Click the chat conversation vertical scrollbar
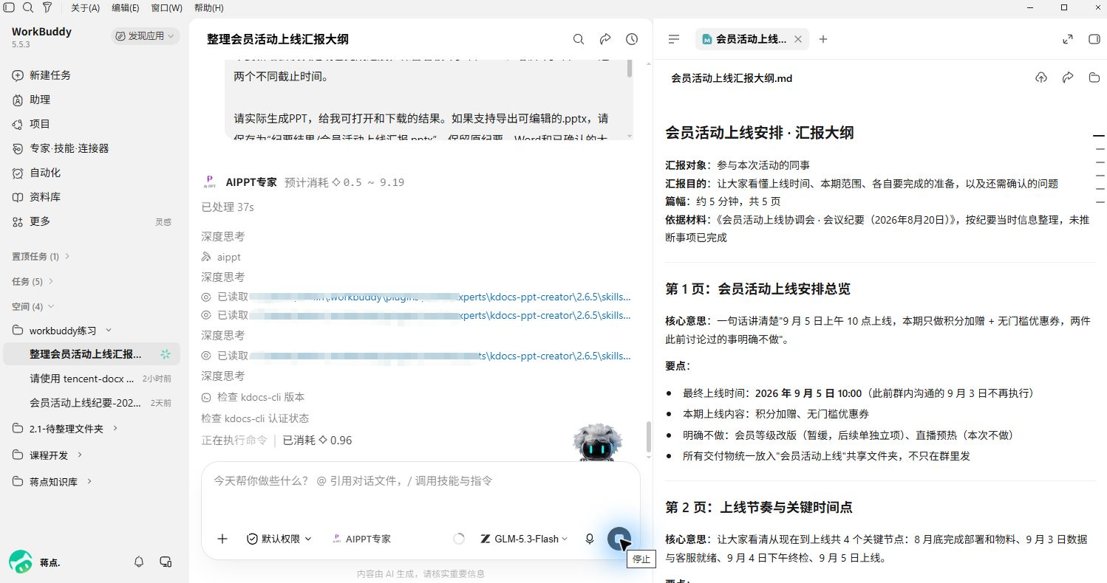Screen dimensions: 1107x583 [x=649, y=436]
